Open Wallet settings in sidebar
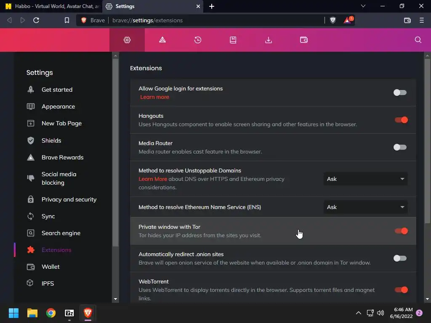Viewport: 431px width, 323px height. tap(51, 267)
